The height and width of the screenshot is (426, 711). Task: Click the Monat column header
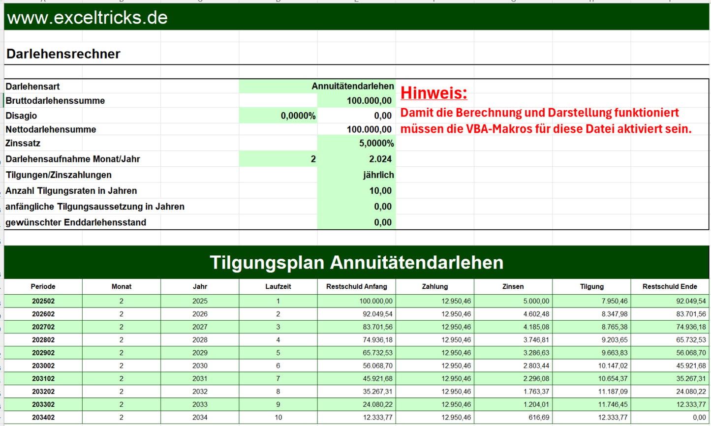click(122, 286)
